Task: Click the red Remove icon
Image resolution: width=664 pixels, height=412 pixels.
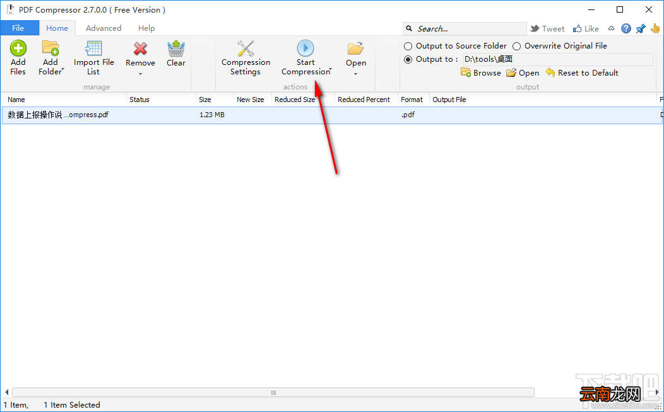Action: 140,49
